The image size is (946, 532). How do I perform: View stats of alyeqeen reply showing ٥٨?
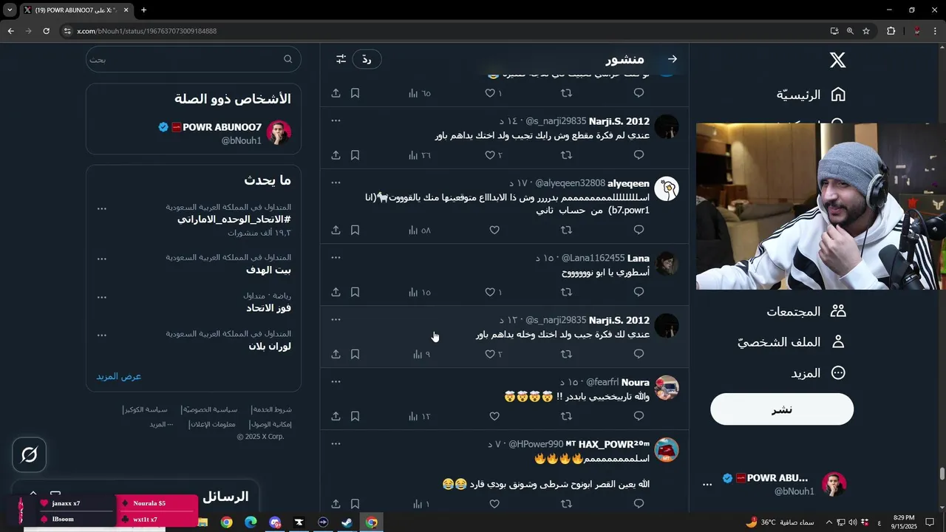pos(420,230)
